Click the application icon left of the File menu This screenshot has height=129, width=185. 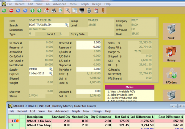(x=4, y=4)
